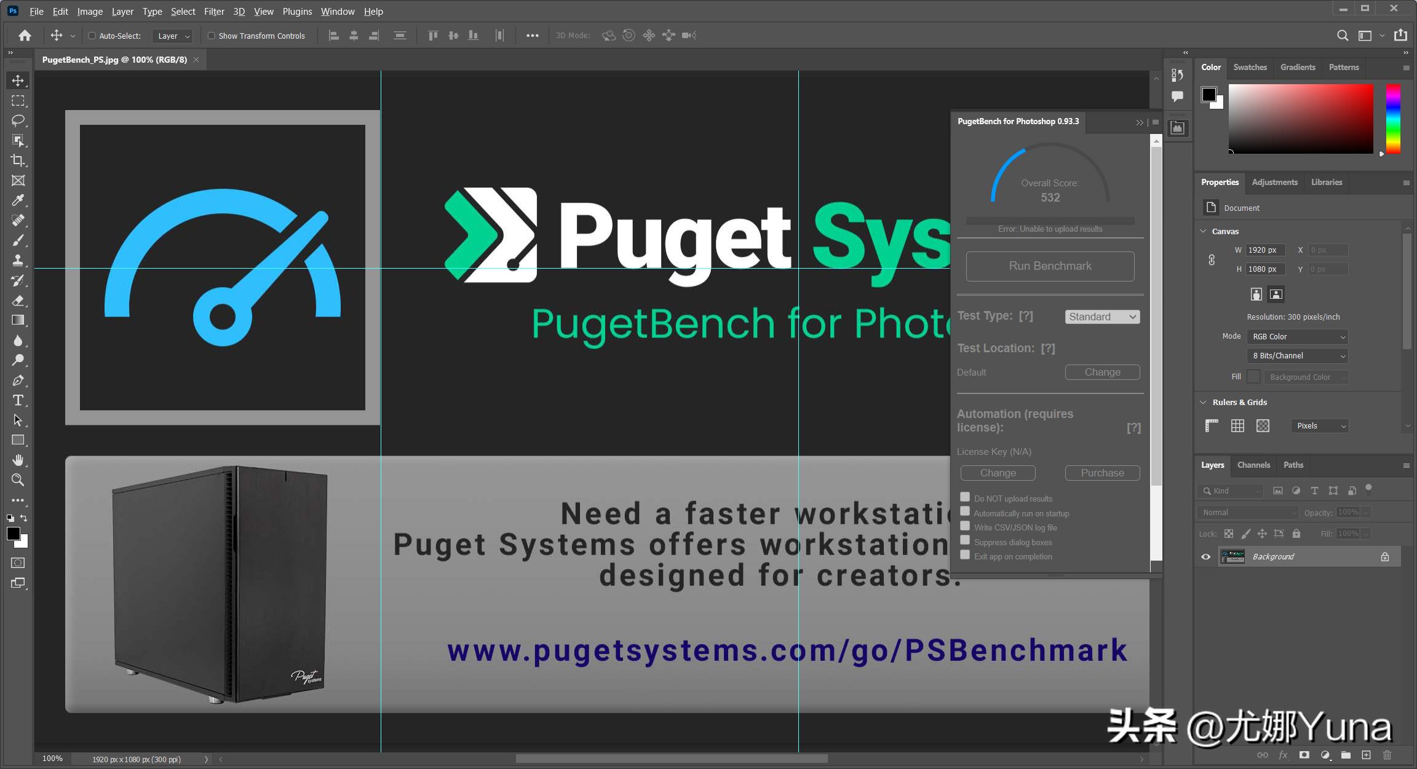Collapse the Rulers & Grids section
1417x769 pixels.
pyautogui.click(x=1203, y=402)
